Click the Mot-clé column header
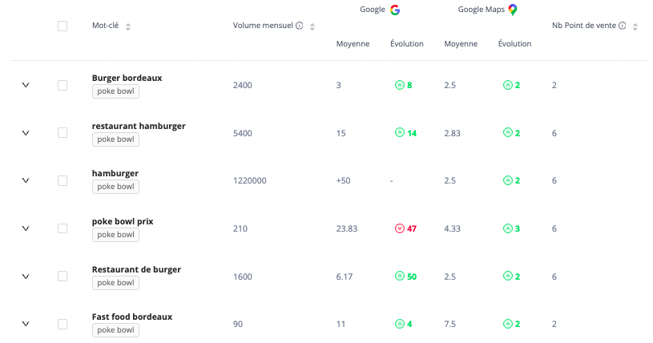This screenshot has width=653, height=343. coord(106,26)
